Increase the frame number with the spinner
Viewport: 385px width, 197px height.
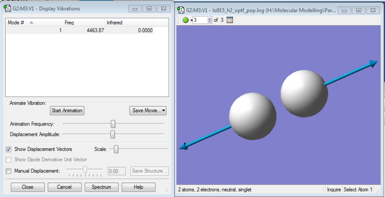pos(209,19)
